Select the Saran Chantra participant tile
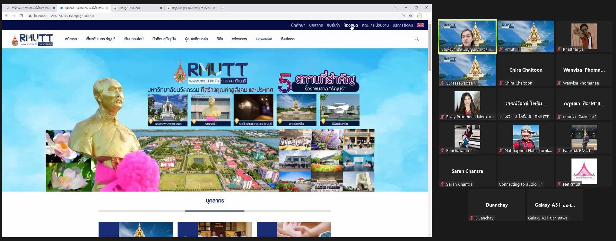The width and height of the screenshot is (616, 241). [x=467, y=171]
